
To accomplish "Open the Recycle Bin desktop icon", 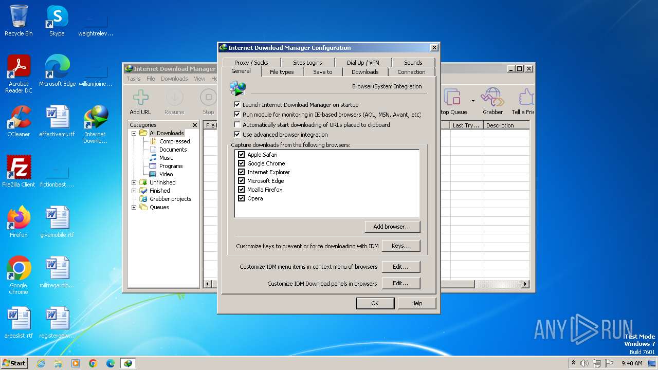I will (x=19, y=21).
